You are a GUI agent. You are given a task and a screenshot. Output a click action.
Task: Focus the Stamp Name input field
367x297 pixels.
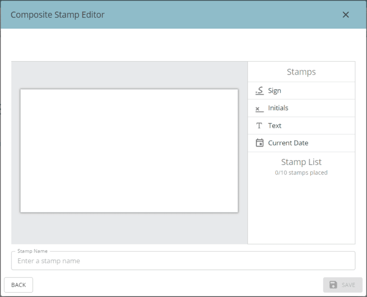tap(183, 261)
